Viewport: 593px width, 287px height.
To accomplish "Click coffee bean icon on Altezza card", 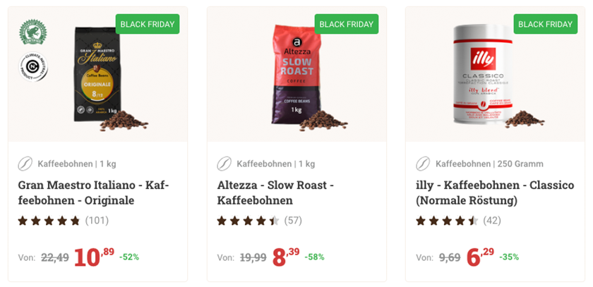I will pos(224,164).
